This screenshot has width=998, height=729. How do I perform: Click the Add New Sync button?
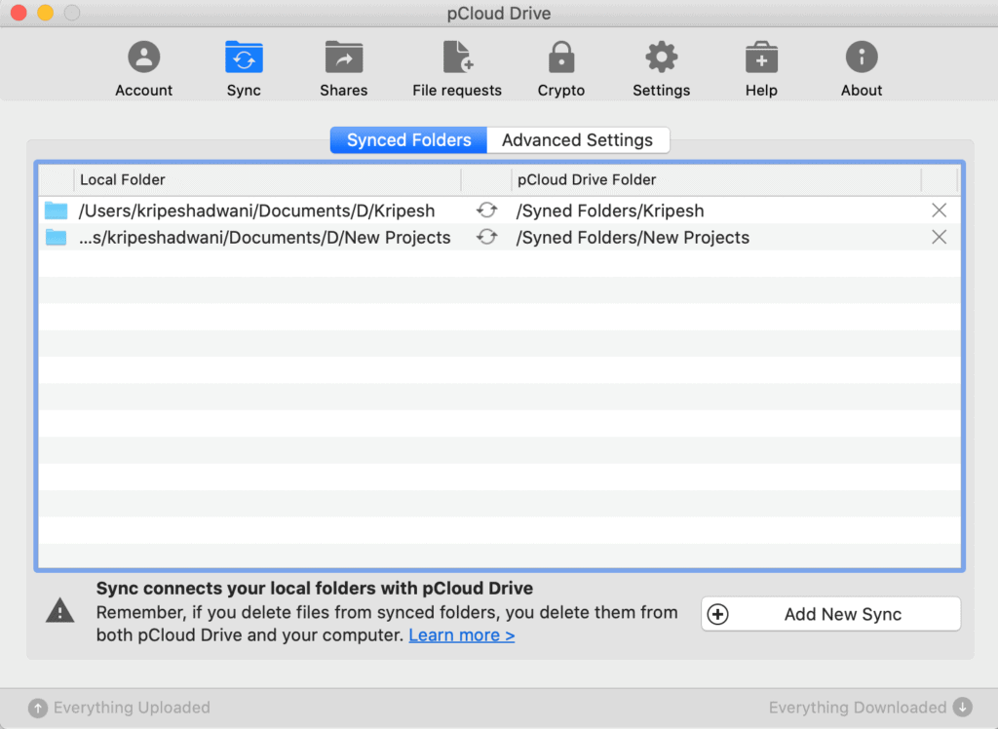click(830, 614)
